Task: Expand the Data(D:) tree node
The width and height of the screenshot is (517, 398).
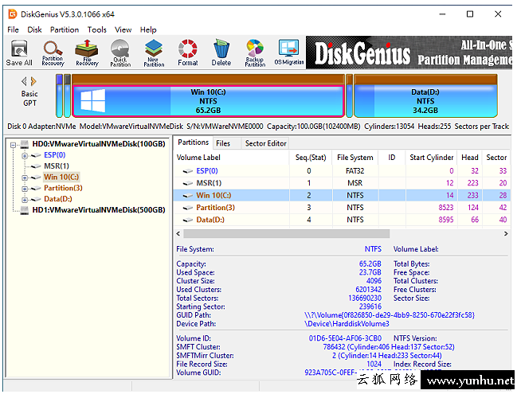Action: point(25,200)
